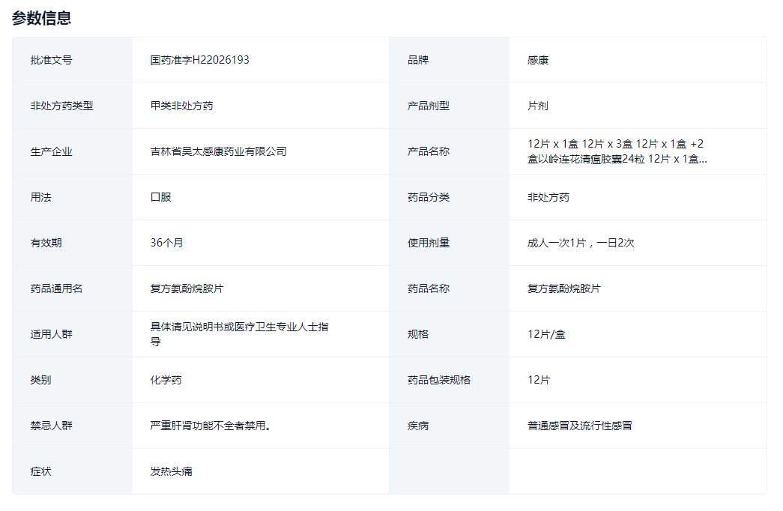Click the 药品通用名 label
Viewport: 783px width, 511px height.
click(x=56, y=288)
